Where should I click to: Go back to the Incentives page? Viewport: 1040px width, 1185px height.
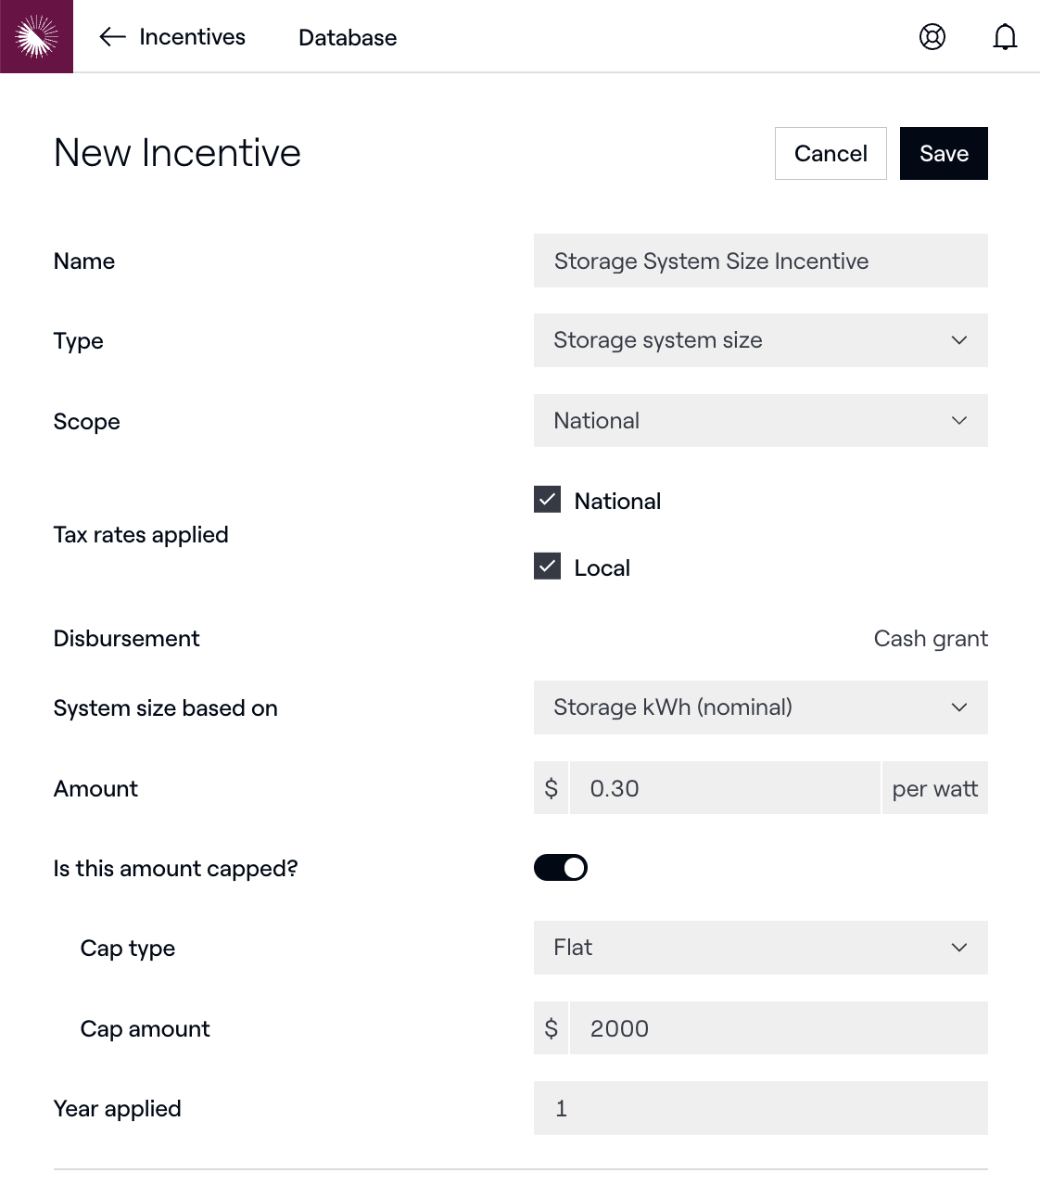coord(192,37)
